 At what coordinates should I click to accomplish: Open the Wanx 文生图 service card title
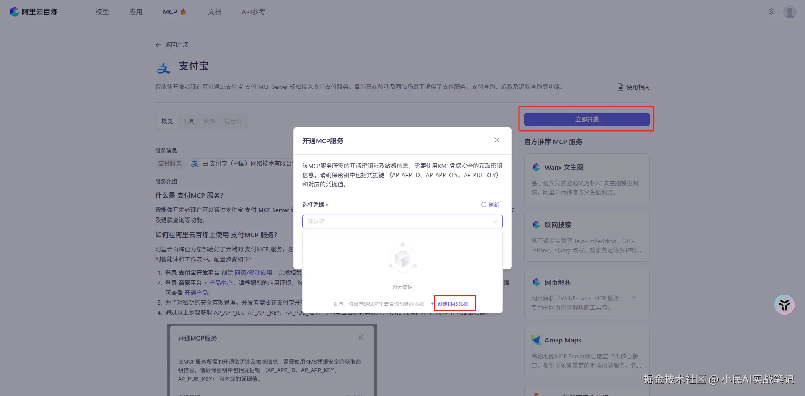pos(564,167)
